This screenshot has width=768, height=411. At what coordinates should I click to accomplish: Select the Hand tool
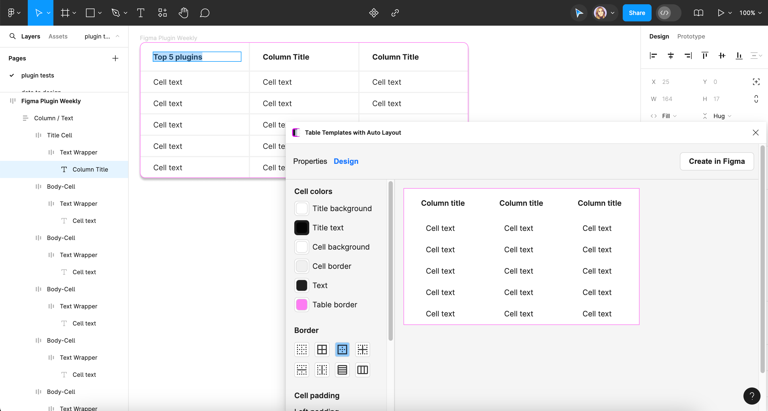(x=183, y=13)
